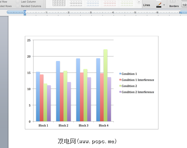Apply the gray banded table style
The image size is (187, 148).
[x=76, y=3]
